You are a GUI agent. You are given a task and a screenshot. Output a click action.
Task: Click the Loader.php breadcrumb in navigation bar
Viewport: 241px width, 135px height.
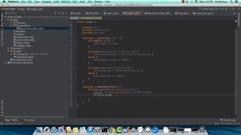click(35, 9)
